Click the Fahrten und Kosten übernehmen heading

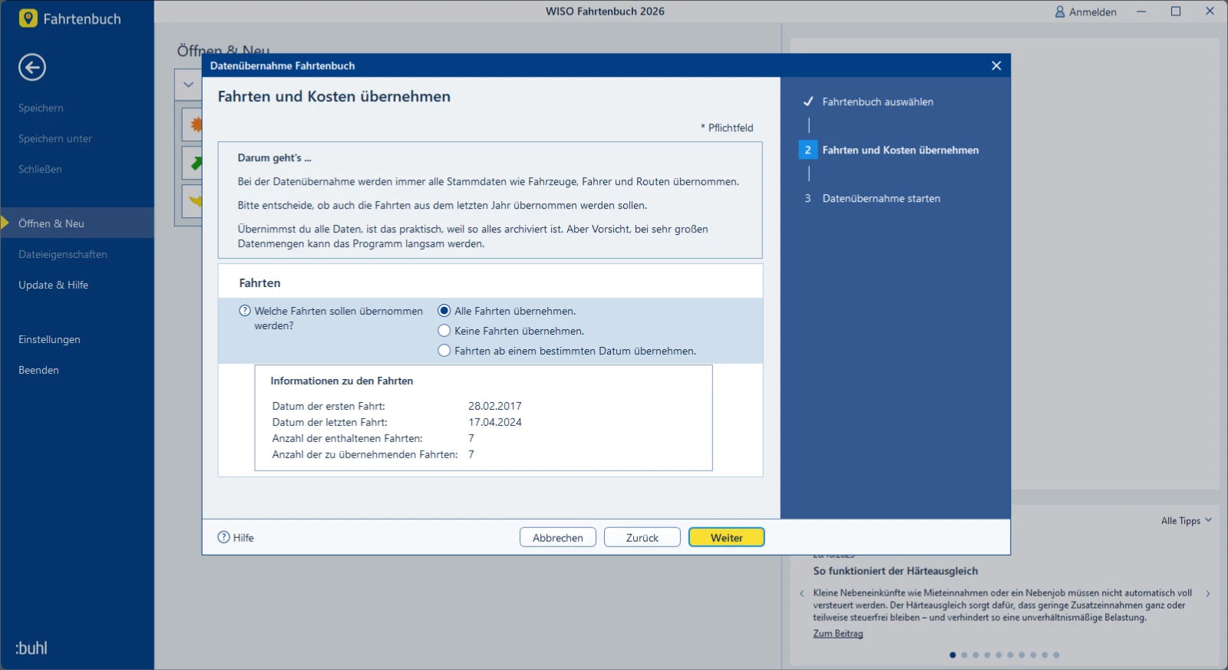point(334,97)
